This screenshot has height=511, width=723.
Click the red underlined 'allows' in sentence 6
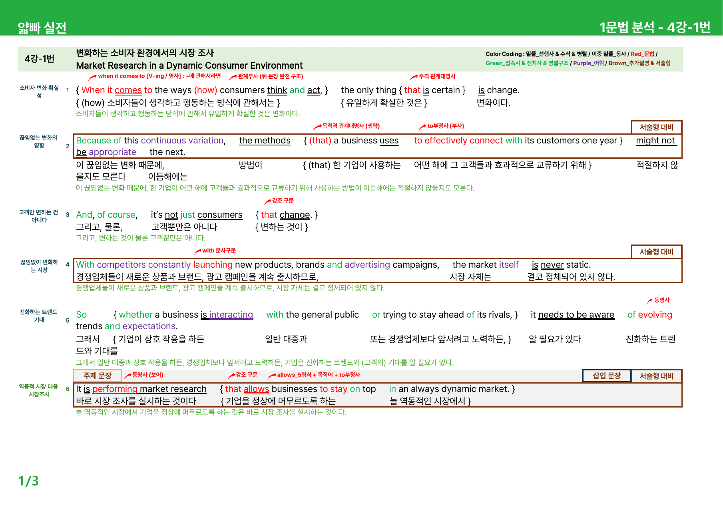[x=256, y=389]
